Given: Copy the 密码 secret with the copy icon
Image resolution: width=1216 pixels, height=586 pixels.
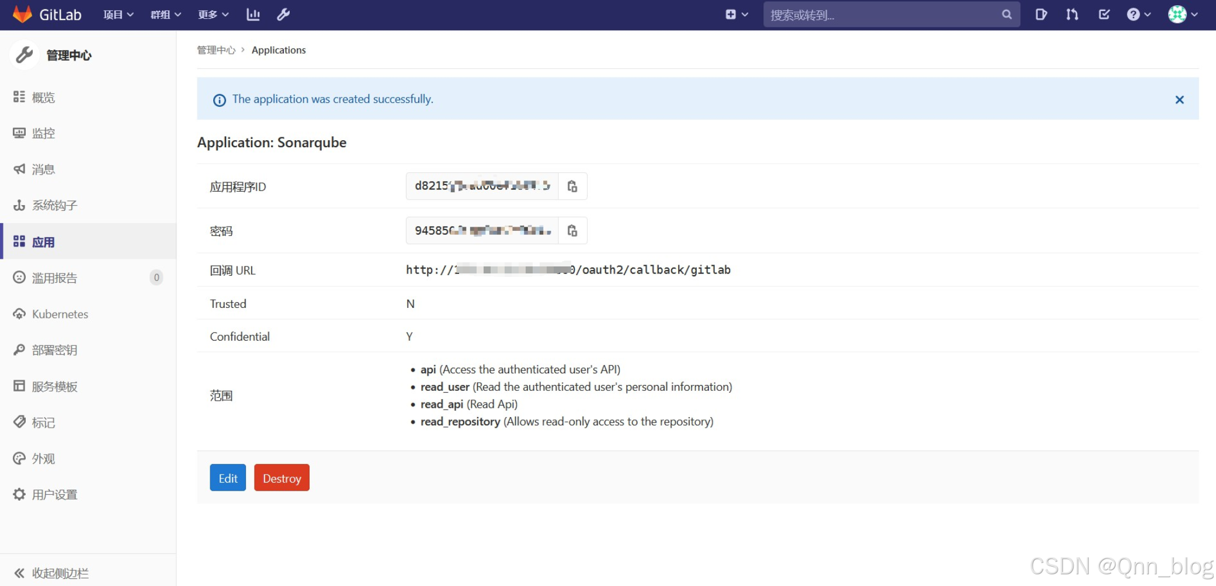Looking at the screenshot, I should [572, 230].
